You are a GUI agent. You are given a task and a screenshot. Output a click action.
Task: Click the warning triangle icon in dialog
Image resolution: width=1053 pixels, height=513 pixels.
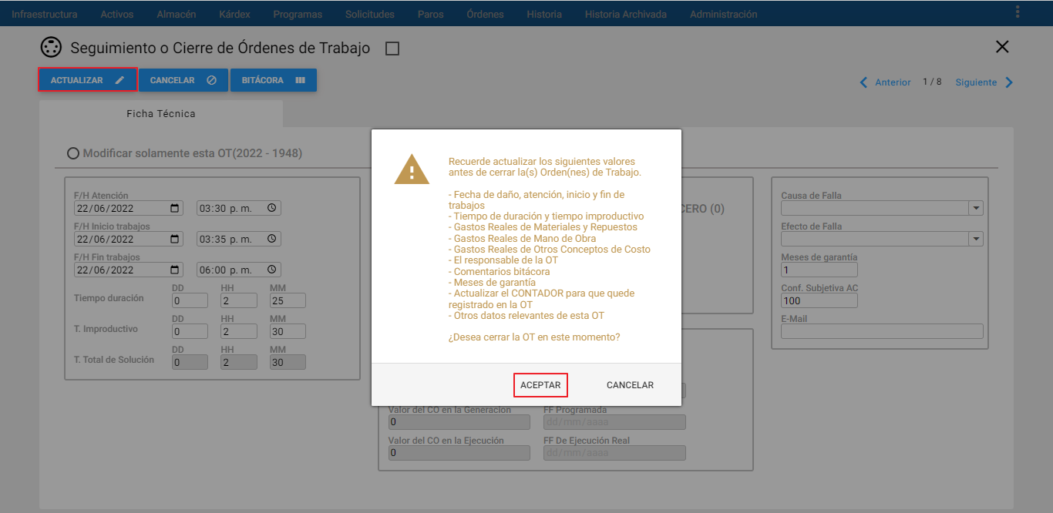point(412,169)
